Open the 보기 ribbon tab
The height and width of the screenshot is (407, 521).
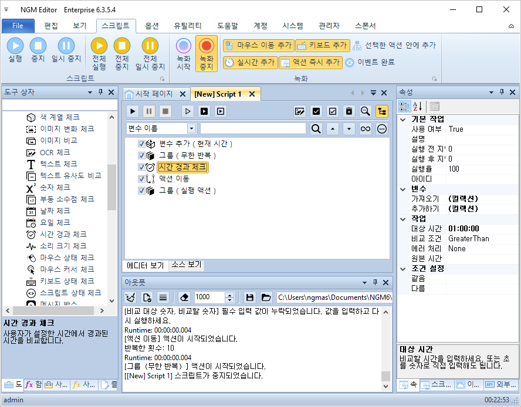point(80,26)
